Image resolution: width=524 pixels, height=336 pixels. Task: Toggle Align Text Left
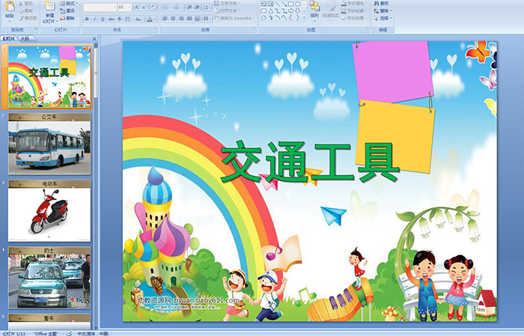pyautogui.click(x=165, y=19)
